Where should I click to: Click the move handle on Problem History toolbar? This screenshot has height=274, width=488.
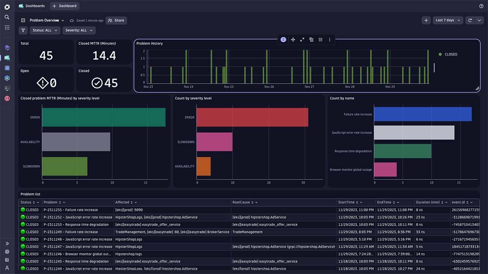coord(293,39)
